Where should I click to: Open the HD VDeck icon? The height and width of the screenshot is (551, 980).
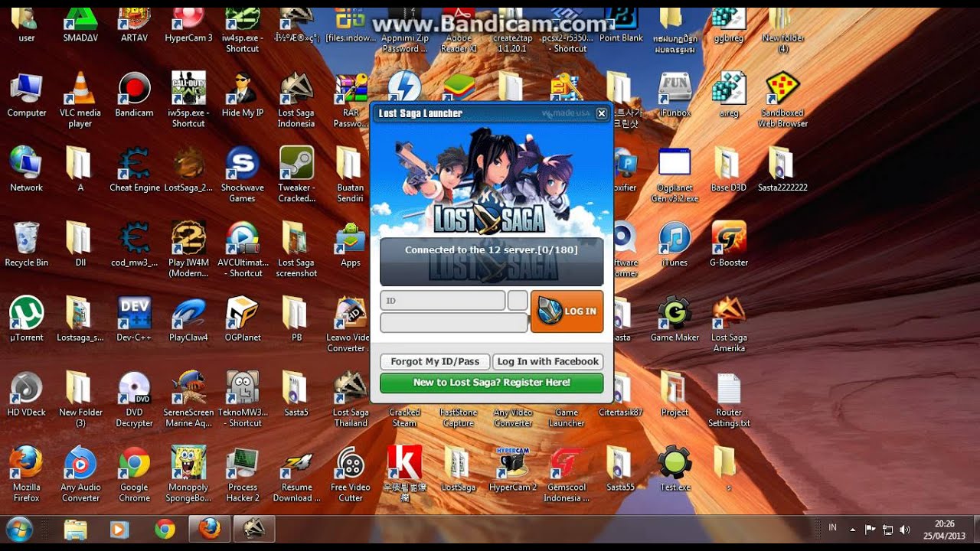pos(26,395)
